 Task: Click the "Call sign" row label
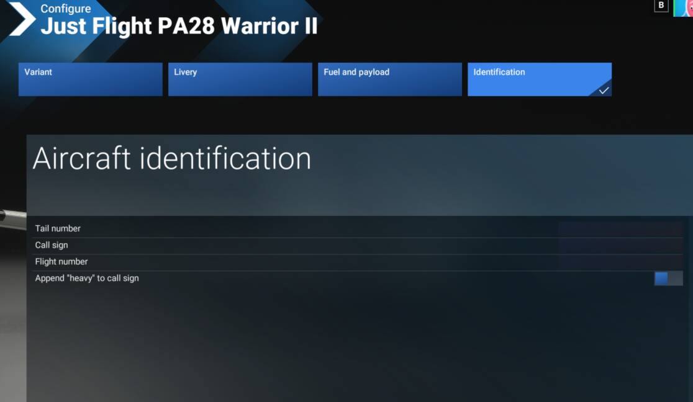click(52, 246)
